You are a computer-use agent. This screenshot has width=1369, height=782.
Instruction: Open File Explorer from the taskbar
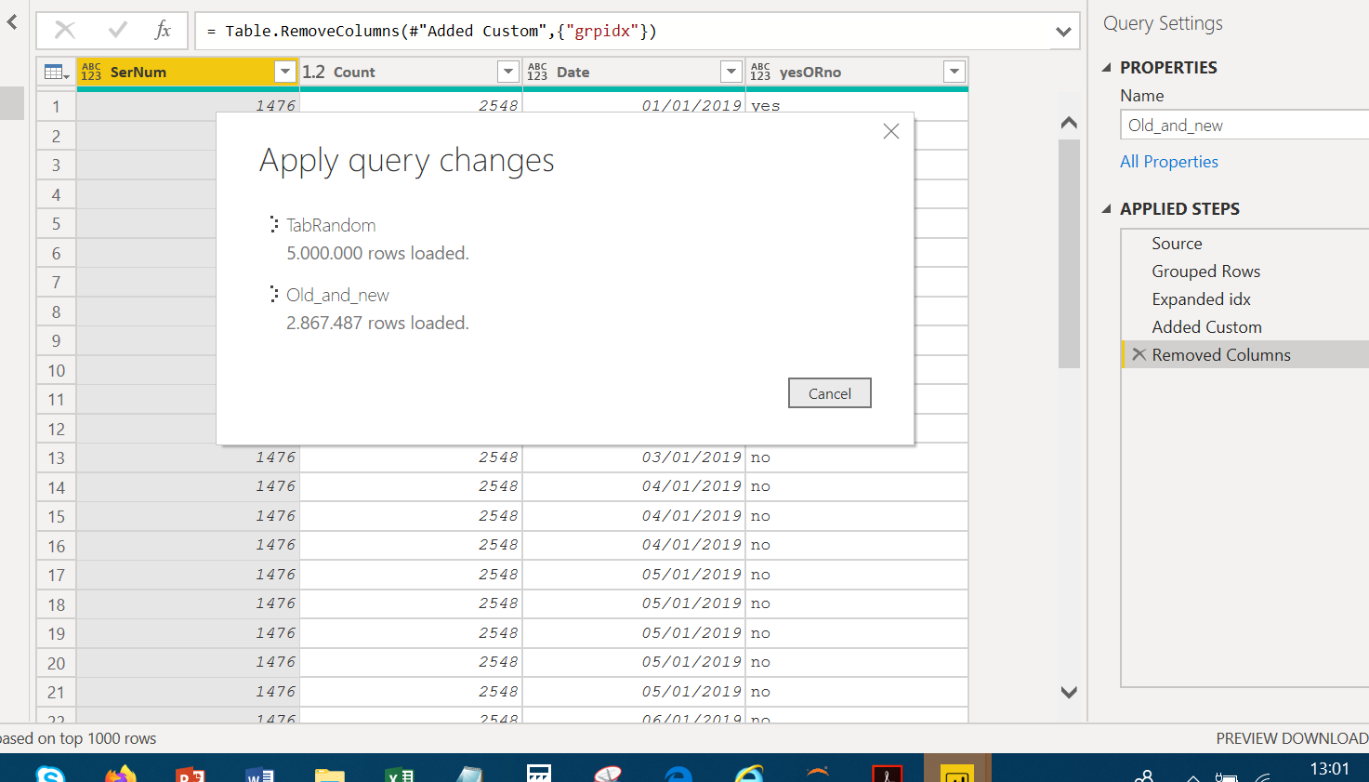(x=330, y=774)
